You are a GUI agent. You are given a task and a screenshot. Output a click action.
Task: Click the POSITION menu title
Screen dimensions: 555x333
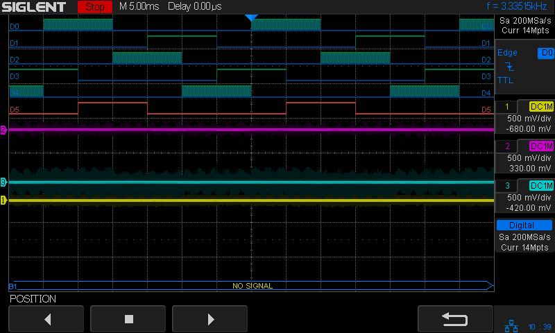coord(33,299)
